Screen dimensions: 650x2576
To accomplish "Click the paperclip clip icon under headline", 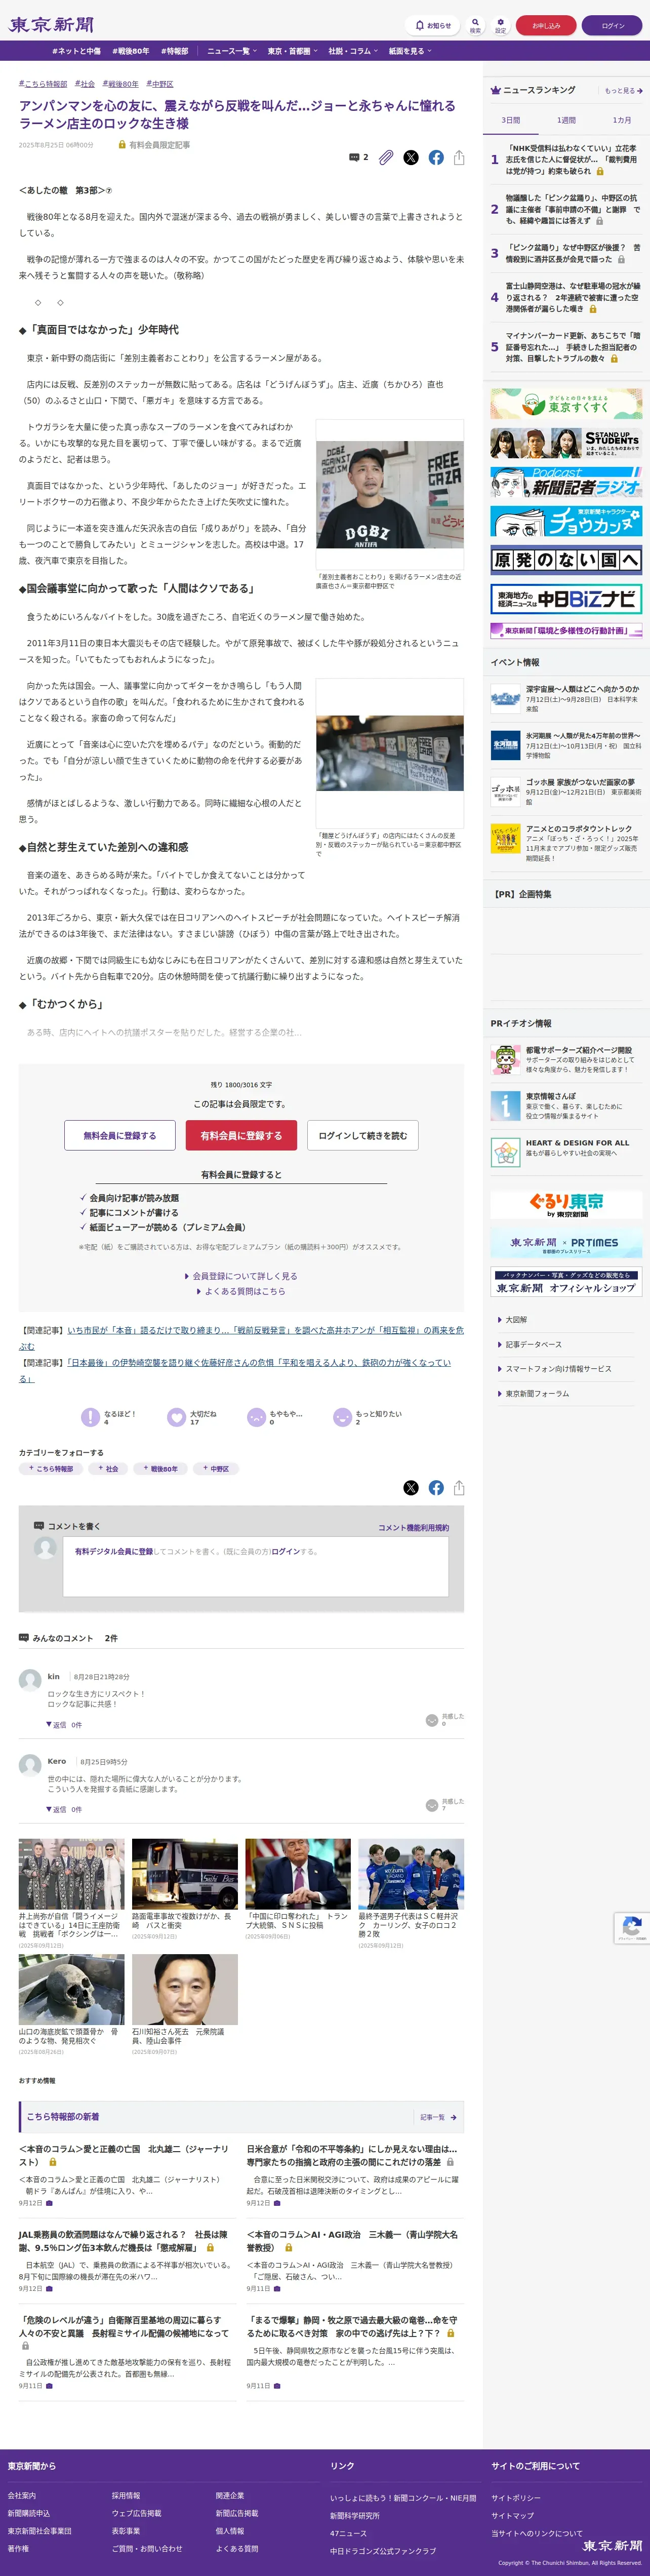I will pyautogui.click(x=386, y=157).
